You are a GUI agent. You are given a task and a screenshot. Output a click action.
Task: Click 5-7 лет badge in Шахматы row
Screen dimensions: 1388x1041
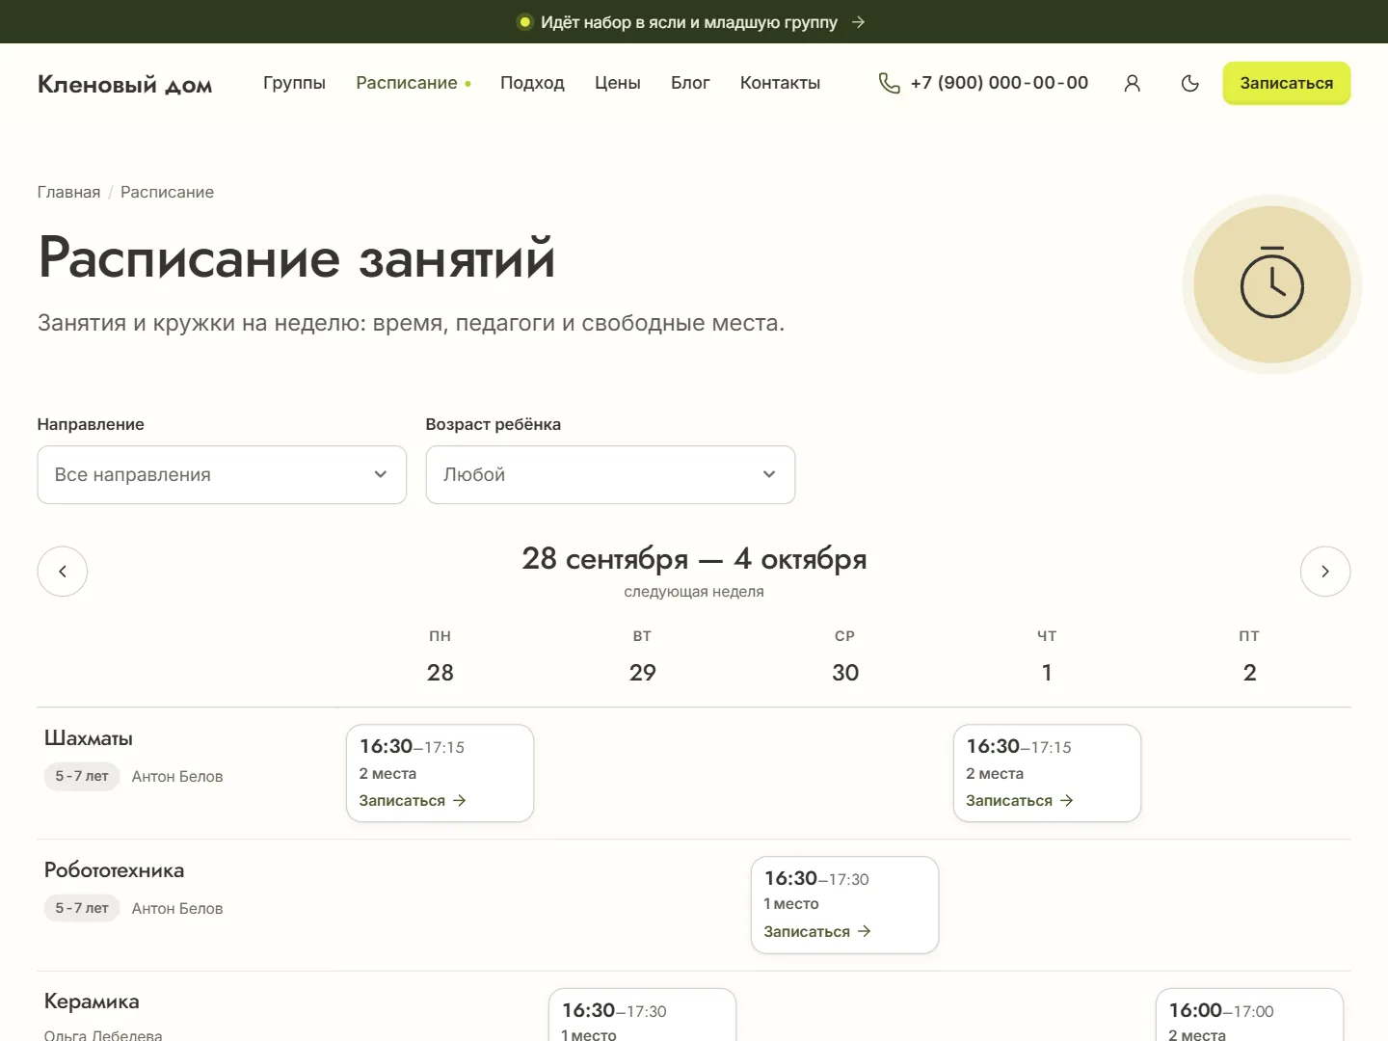pyautogui.click(x=82, y=776)
